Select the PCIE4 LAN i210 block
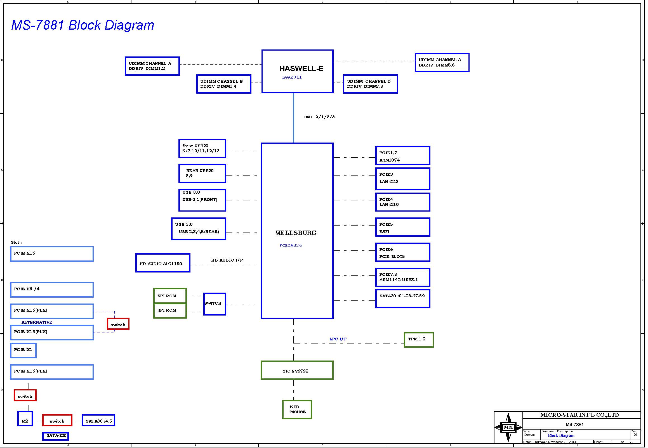648x448 pixels. 402,202
